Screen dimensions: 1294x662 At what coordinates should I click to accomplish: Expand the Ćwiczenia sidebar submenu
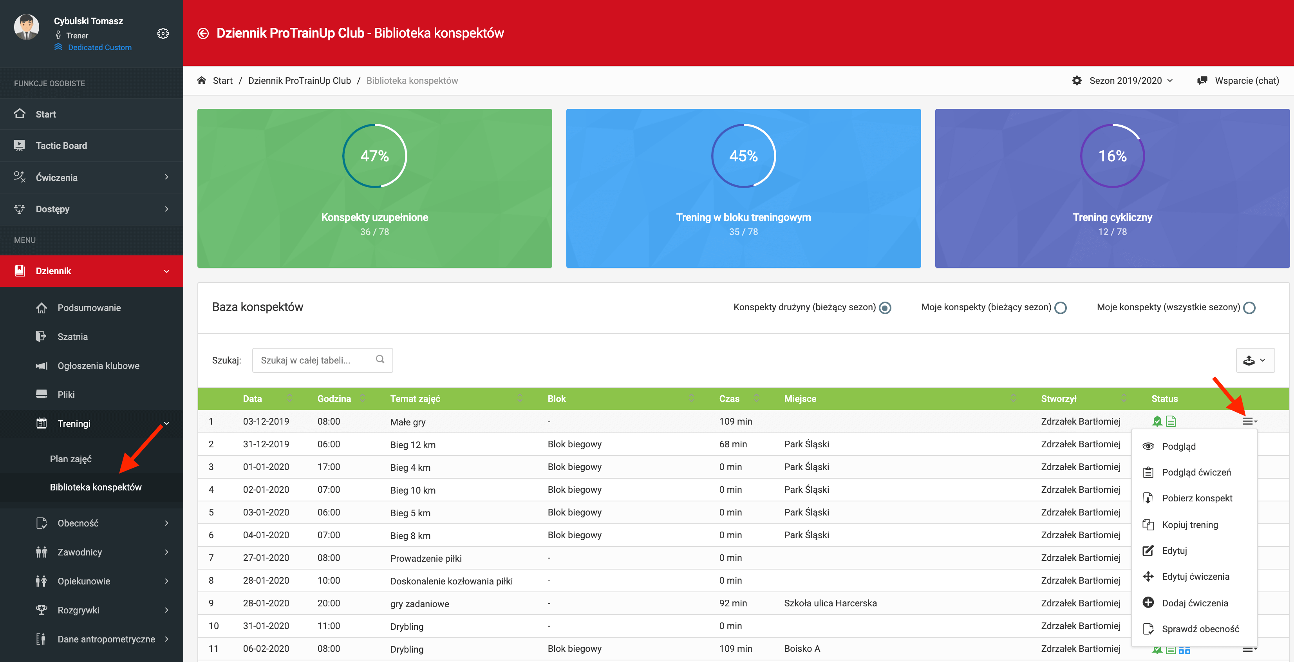166,177
